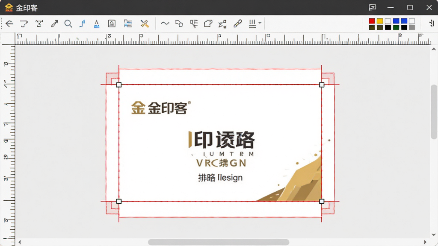Image resolution: width=438 pixels, height=246 pixels.
Task: Click the top-right selection handle on canvas
Action: (x=322, y=85)
